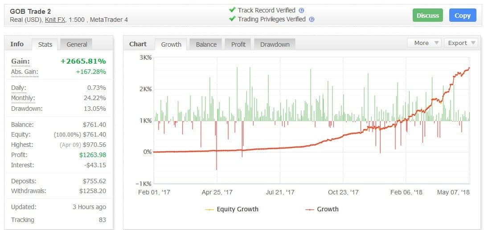Expand the Export dropdown

point(460,43)
